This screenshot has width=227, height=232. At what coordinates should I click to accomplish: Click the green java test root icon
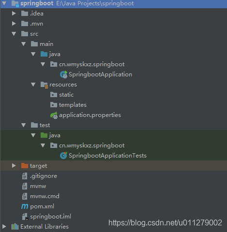44,135
